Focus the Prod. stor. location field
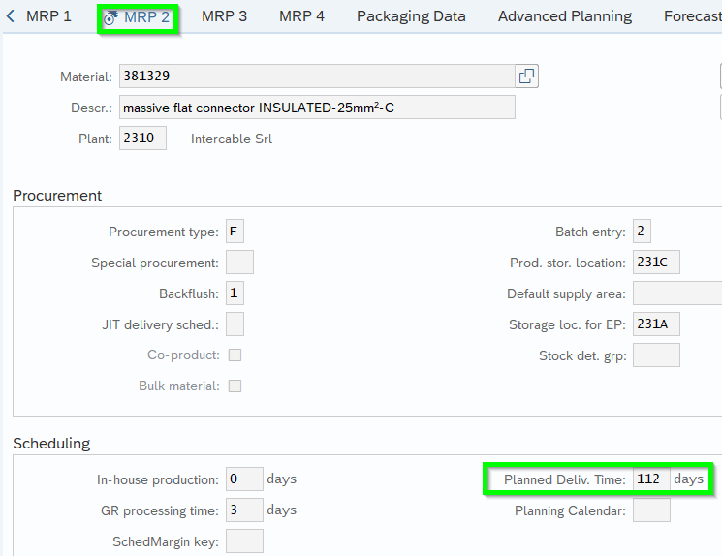The image size is (722, 556). pos(656,263)
